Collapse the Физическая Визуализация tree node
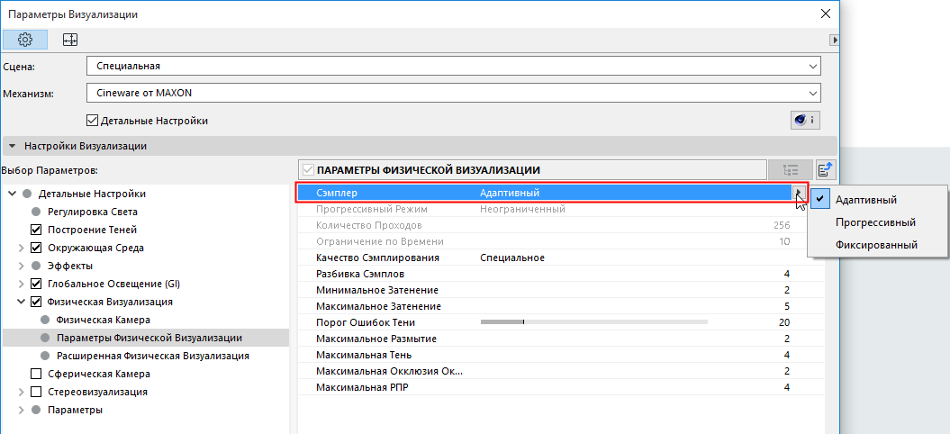Screen dimensions: 950x434 (22, 302)
